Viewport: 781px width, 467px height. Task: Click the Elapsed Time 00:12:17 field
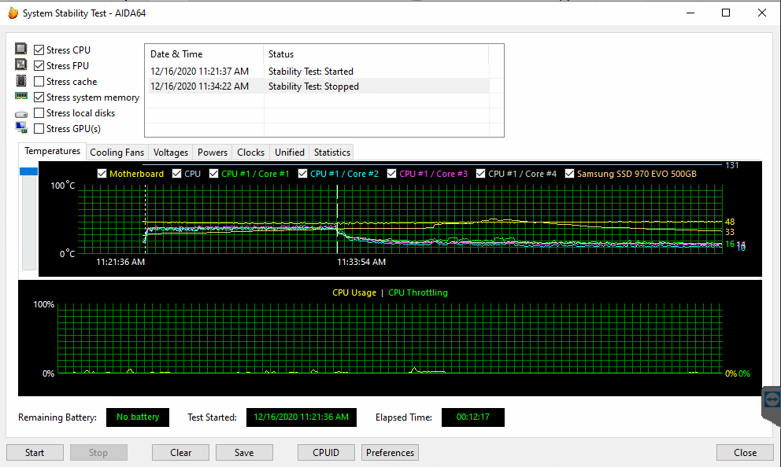tap(472, 417)
